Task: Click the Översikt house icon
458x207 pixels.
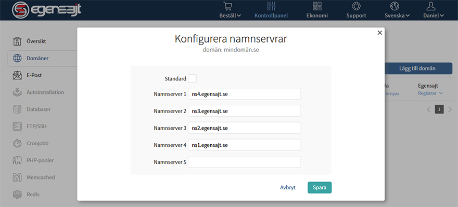Action: (x=17, y=42)
